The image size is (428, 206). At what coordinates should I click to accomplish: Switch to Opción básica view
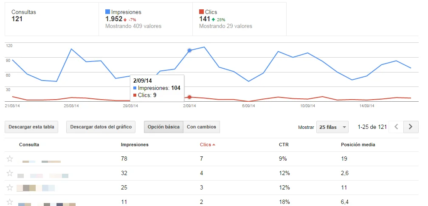coord(163,127)
